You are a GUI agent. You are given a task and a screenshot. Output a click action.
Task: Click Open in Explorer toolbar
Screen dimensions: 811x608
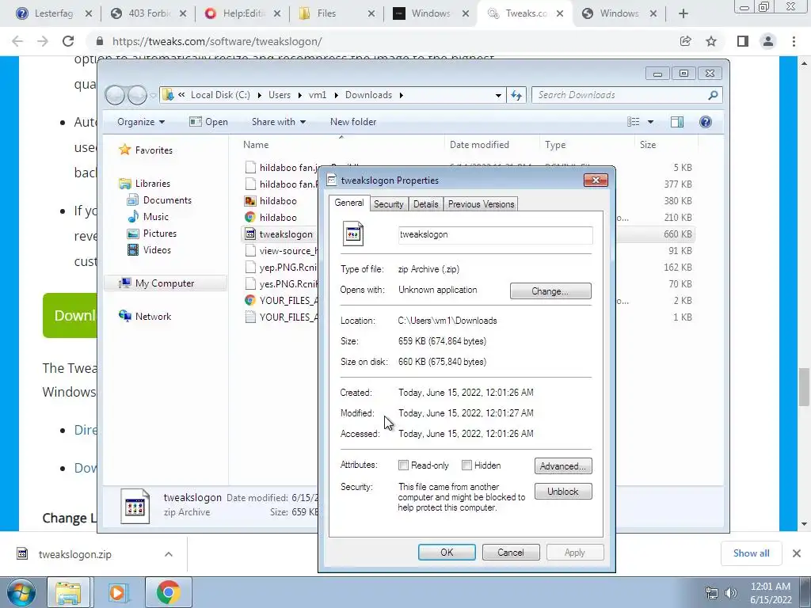[209, 122]
